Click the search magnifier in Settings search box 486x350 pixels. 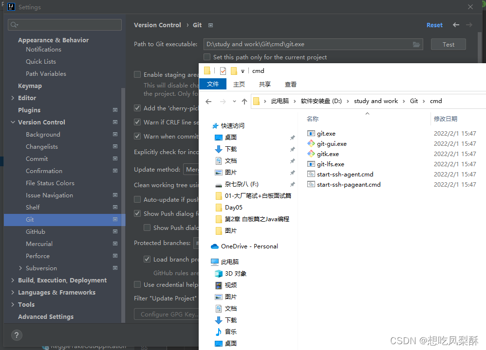pyautogui.click(x=14, y=25)
